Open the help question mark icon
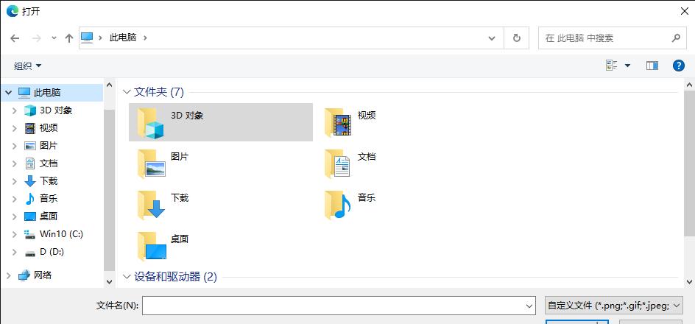The width and height of the screenshot is (695, 324). coord(679,66)
